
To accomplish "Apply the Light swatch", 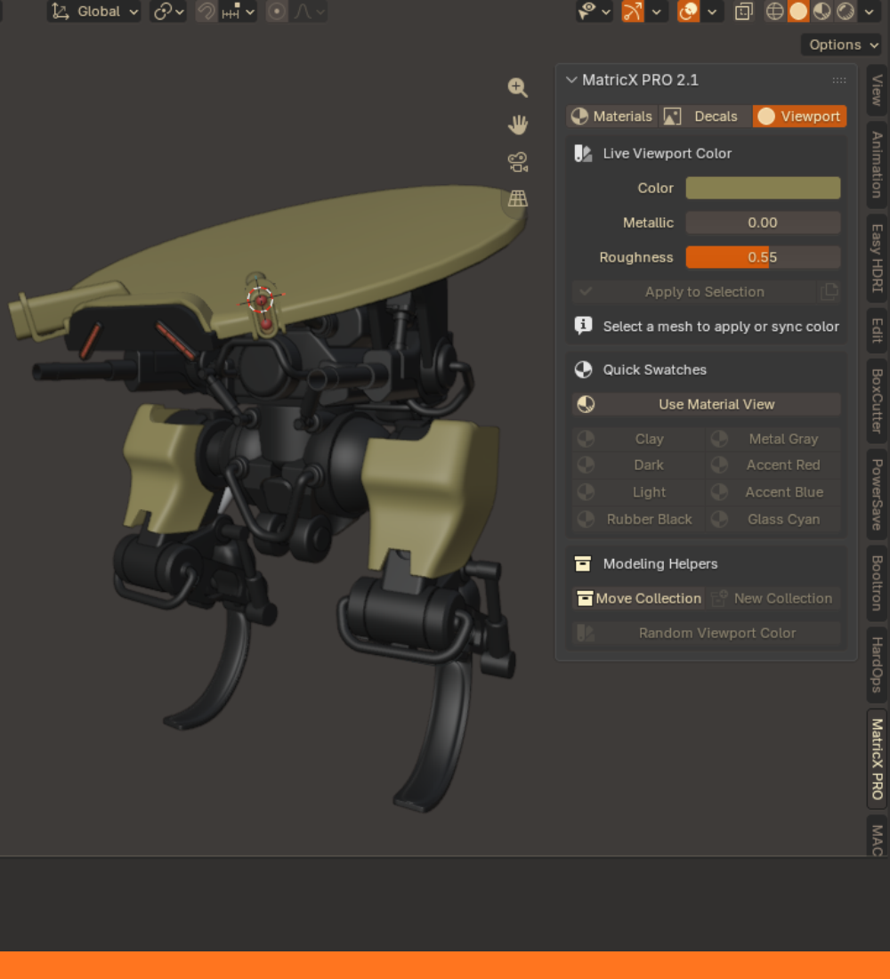I will pos(638,492).
